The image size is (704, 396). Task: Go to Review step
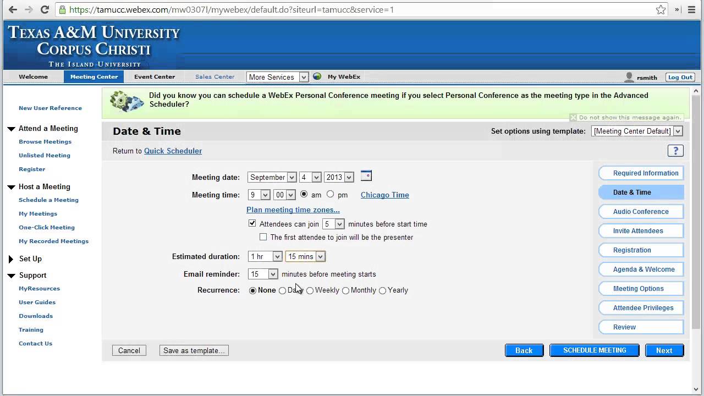pos(641,327)
